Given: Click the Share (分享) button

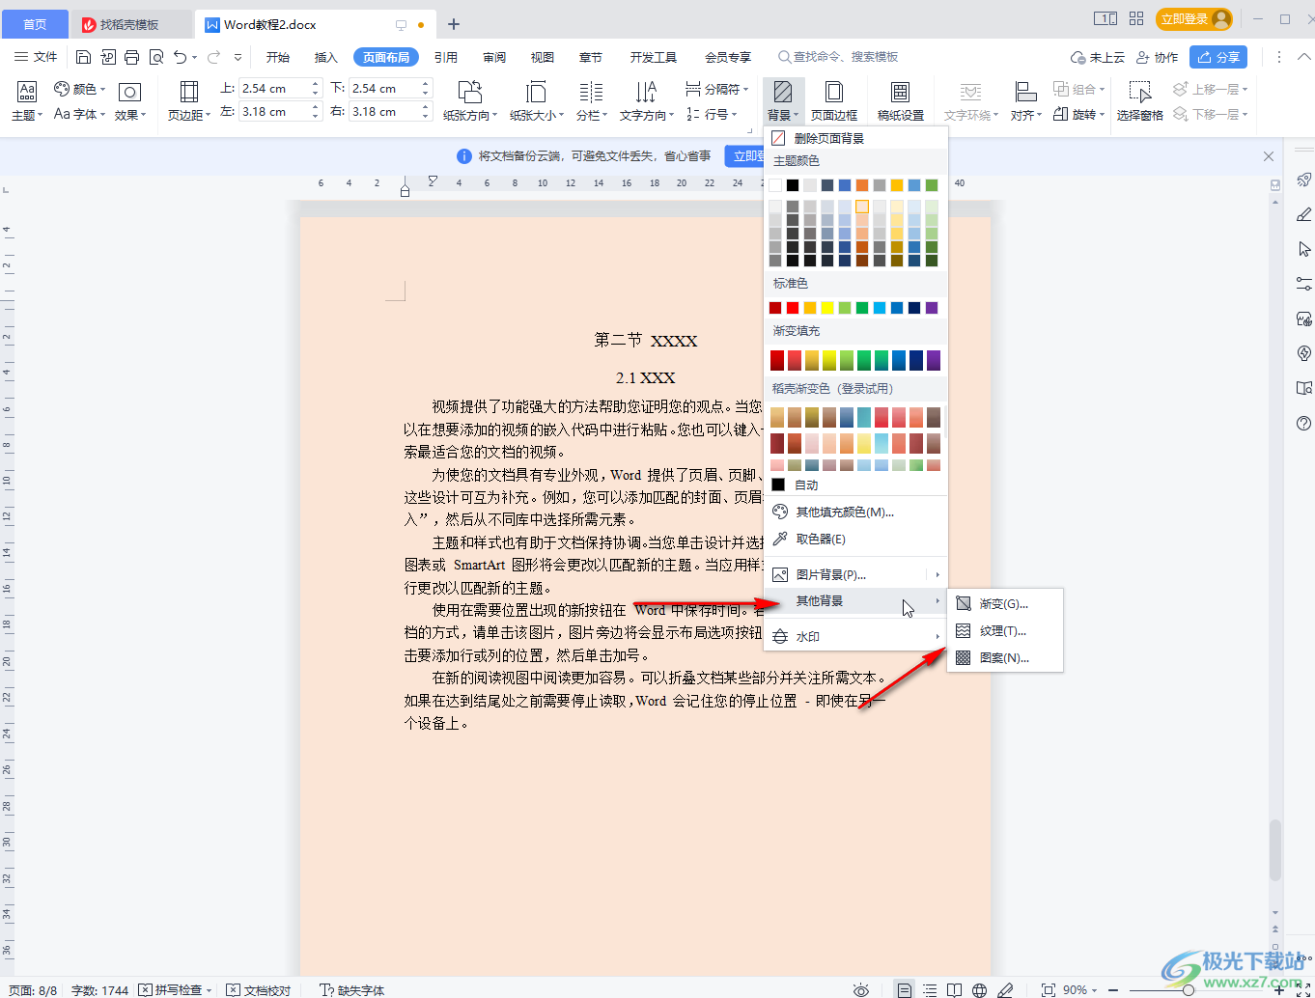Looking at the screenshot, I should point(1218,57).
